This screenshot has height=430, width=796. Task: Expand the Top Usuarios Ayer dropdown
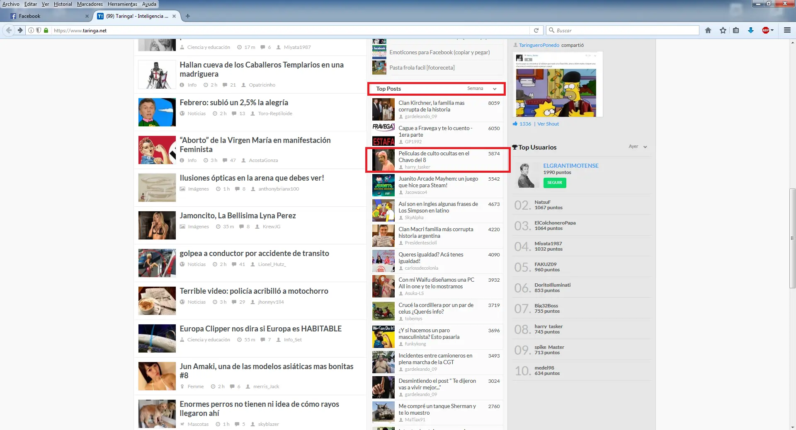click(x=638, y=147)
